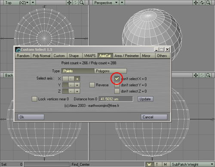Click the zoom magnifier in Top viewport

[x=82, y=3]
